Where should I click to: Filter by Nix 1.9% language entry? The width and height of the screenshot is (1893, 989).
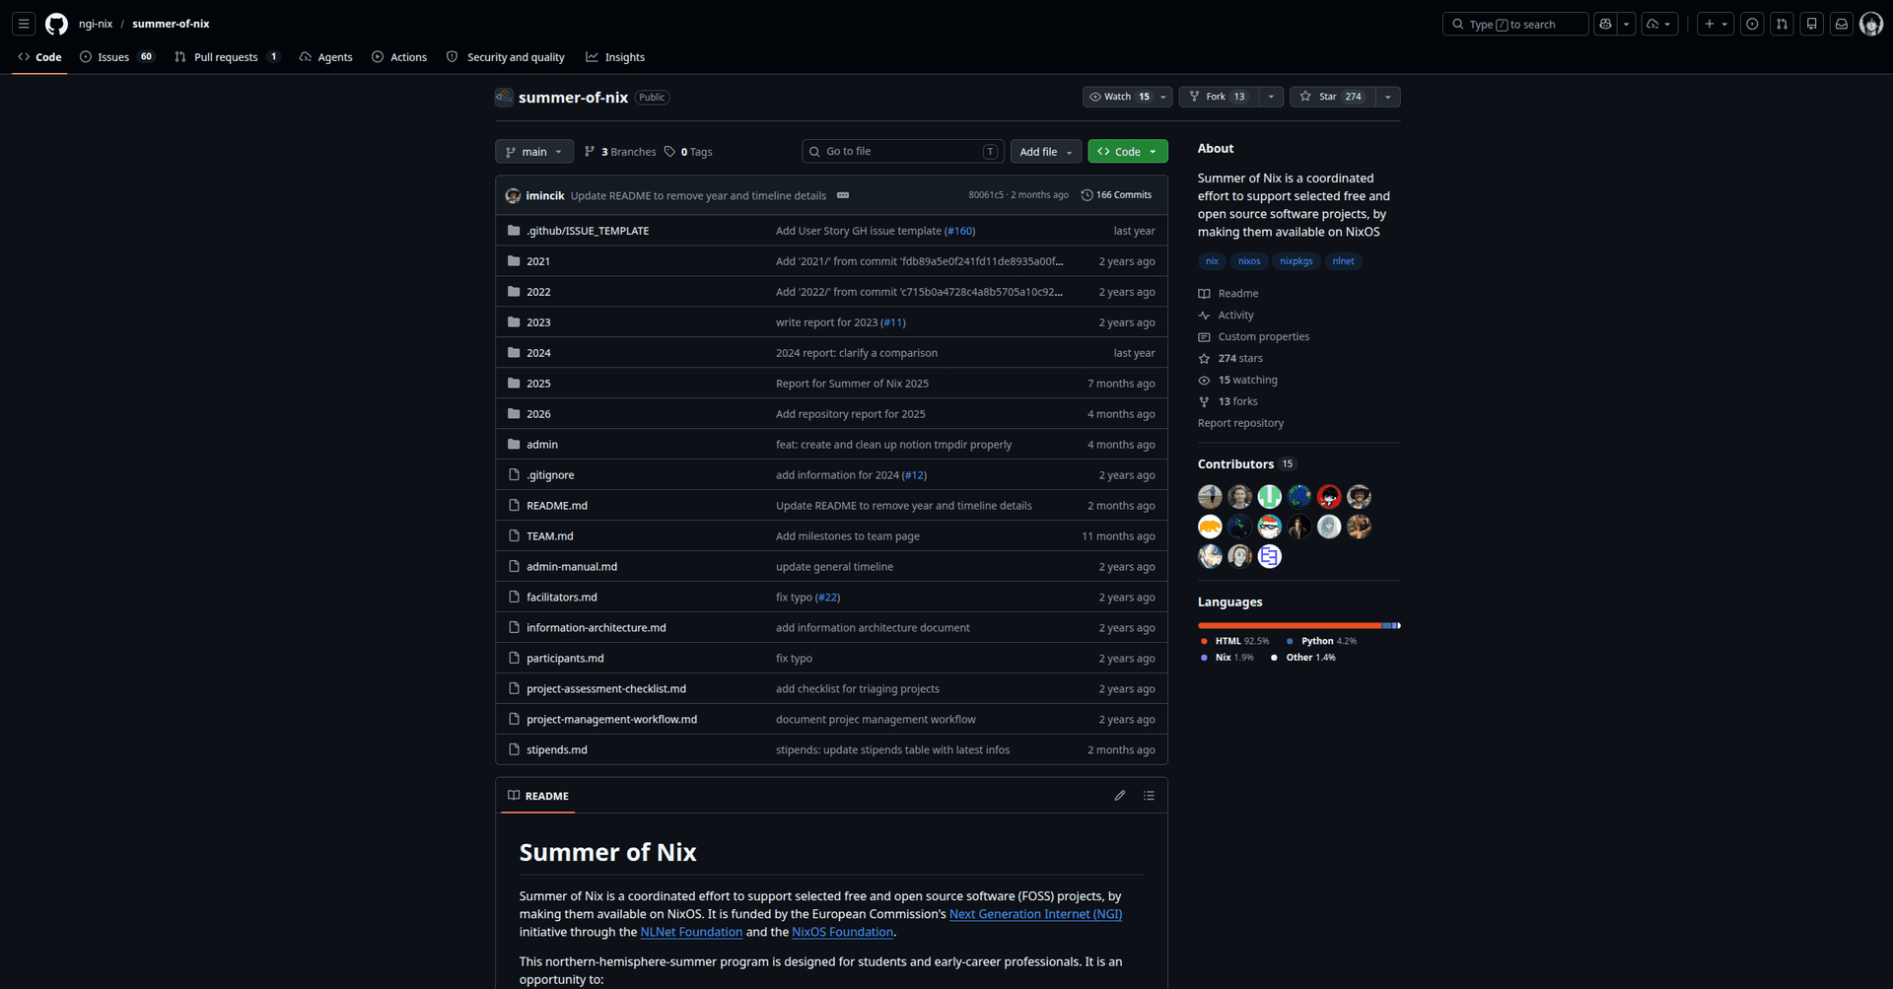tap(1227, 658)
